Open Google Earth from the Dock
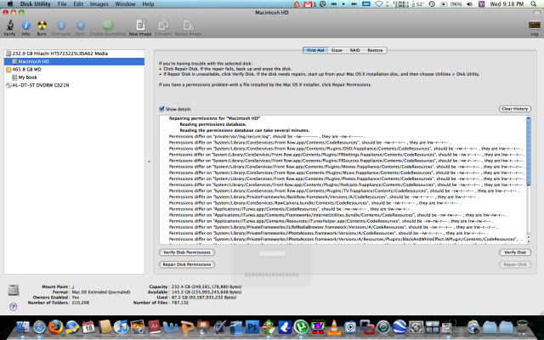This screenshot has width=544, height=340. pos(399,326)
